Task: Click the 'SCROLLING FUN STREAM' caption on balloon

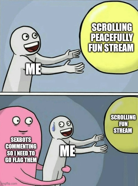Action: pyautogui.click(x=123, y=124)
